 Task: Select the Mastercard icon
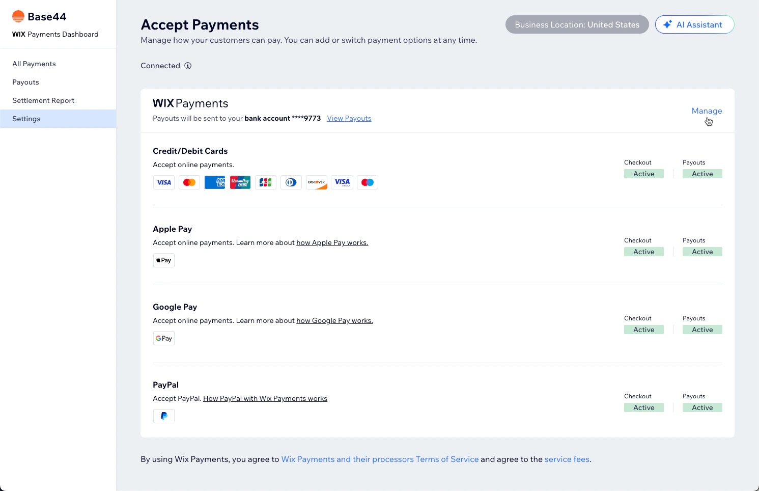pyautogui.click(x=189, y=182)
